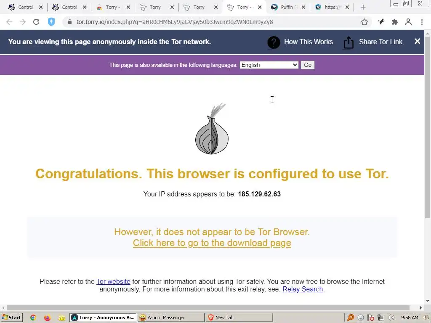Close the Puffin tab
The width and height of the screenshot is (431, 323).
[303, 8]
